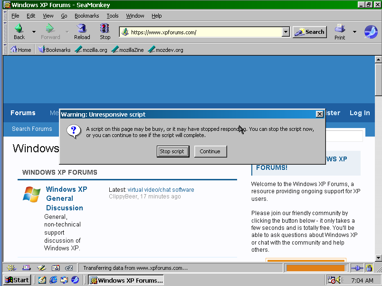
Task: Click the launcher icon left of Internet Explorer
Action: pos(42,280)
